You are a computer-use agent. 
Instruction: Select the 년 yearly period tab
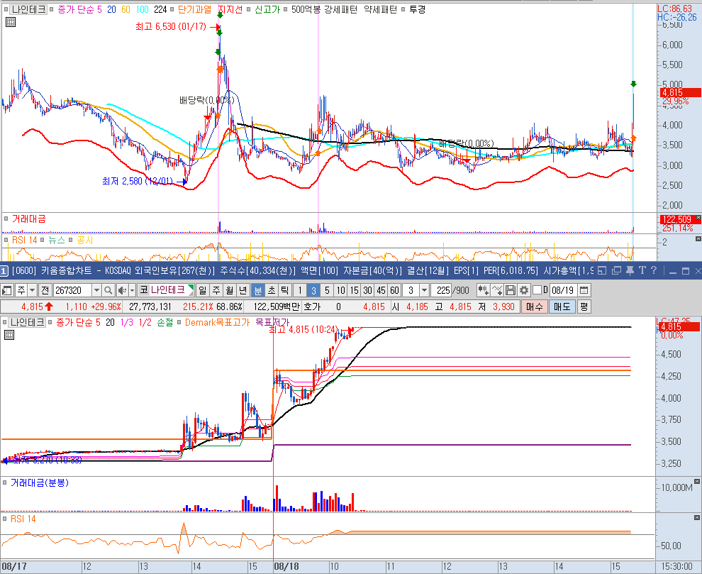tap(243, 290)
